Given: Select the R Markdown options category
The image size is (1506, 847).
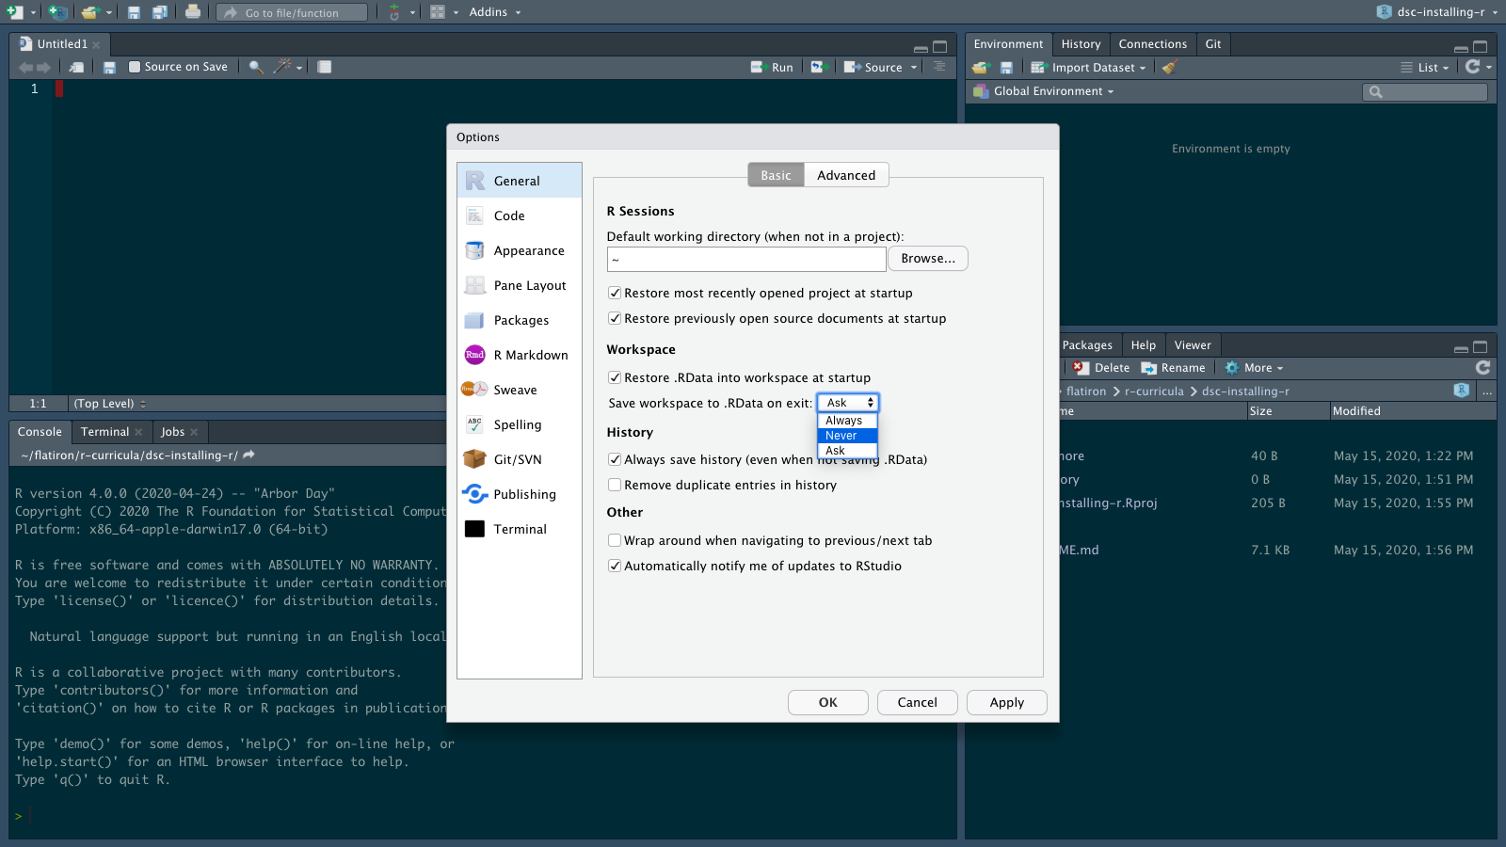Looking at the screenshot, I should pyautogui.click(x=520, y=355).
